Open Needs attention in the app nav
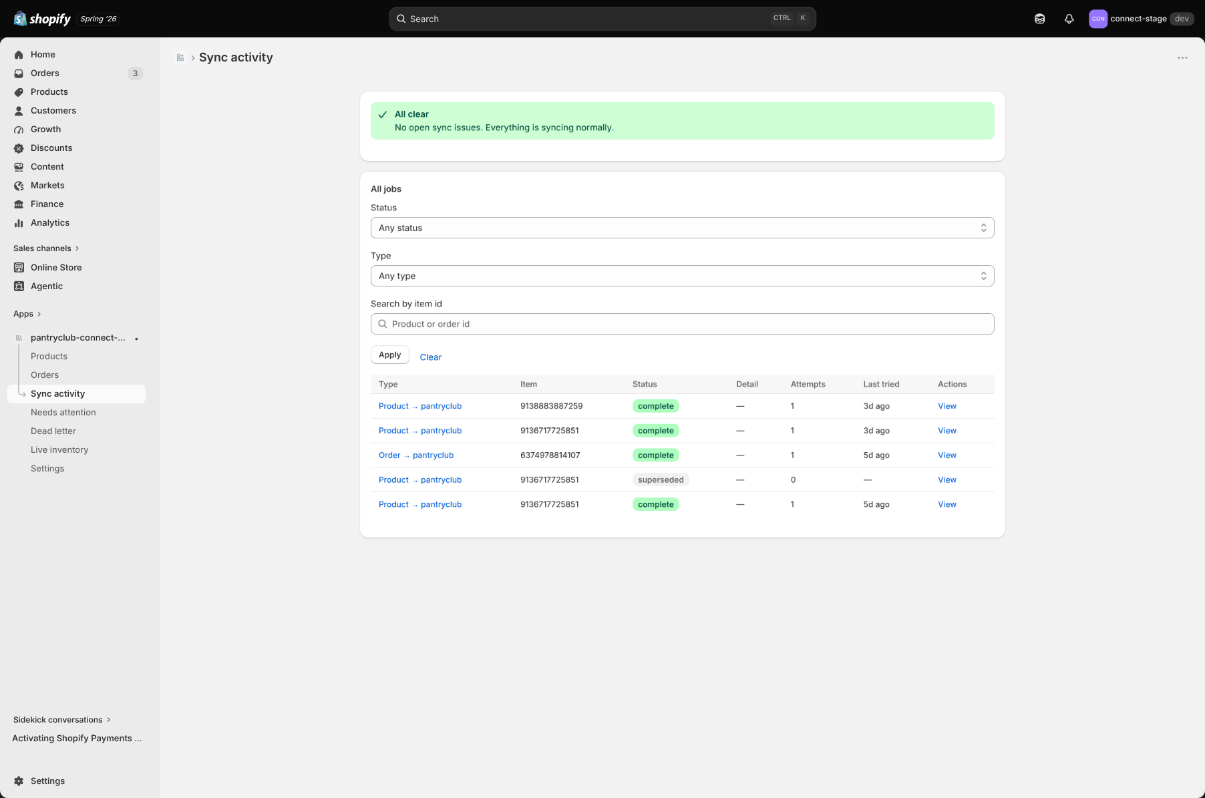The width and height of the screenshot is (1205, 798). 63,413
